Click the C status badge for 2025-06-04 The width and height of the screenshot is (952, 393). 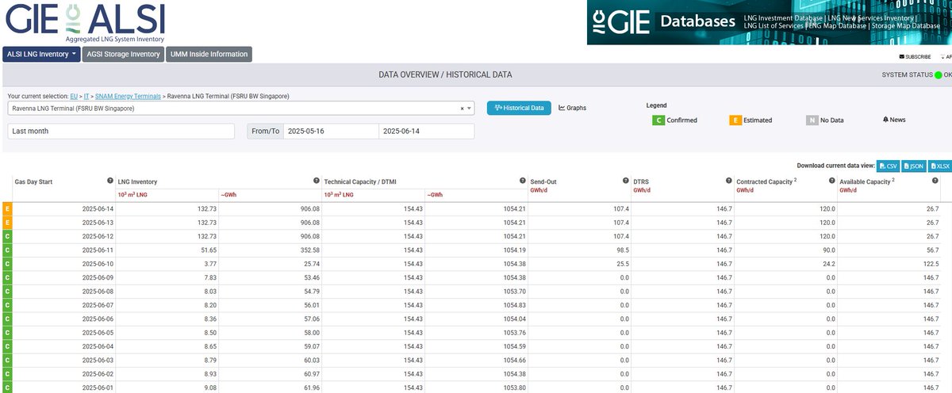pyautogui.click(x=7, y=346)
